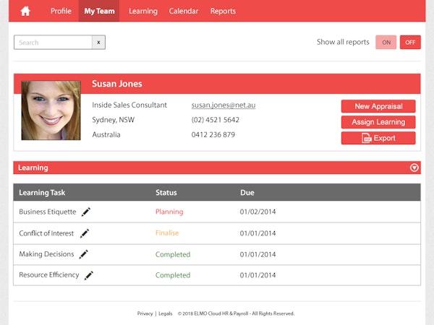
Task: Select the My Team tab
Action: point(99,11)
